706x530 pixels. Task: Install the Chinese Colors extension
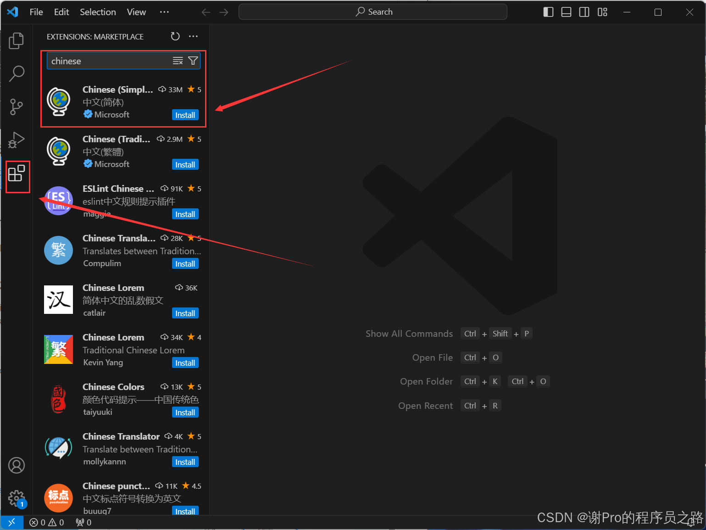[x=185, y=412]
